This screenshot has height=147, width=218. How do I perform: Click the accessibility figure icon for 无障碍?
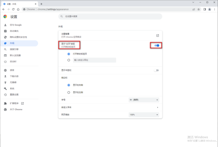[x=5, y=82]
